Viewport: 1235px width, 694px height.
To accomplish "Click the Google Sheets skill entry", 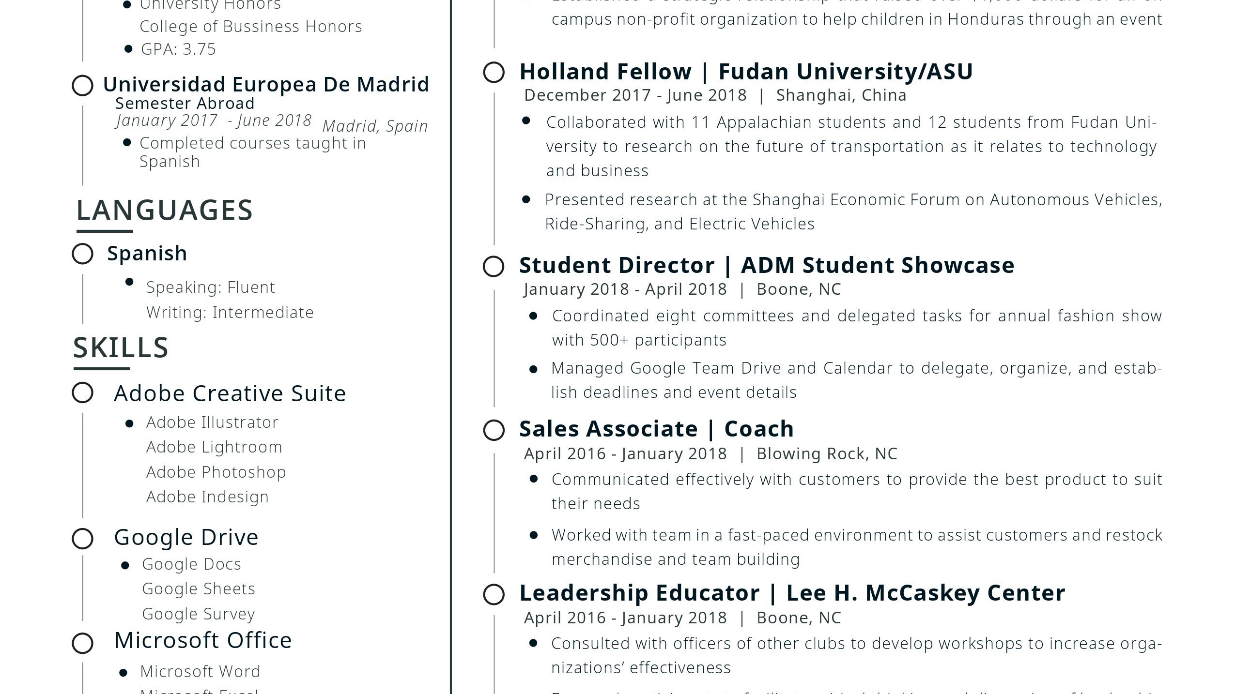I will click(x=199, y=588).
